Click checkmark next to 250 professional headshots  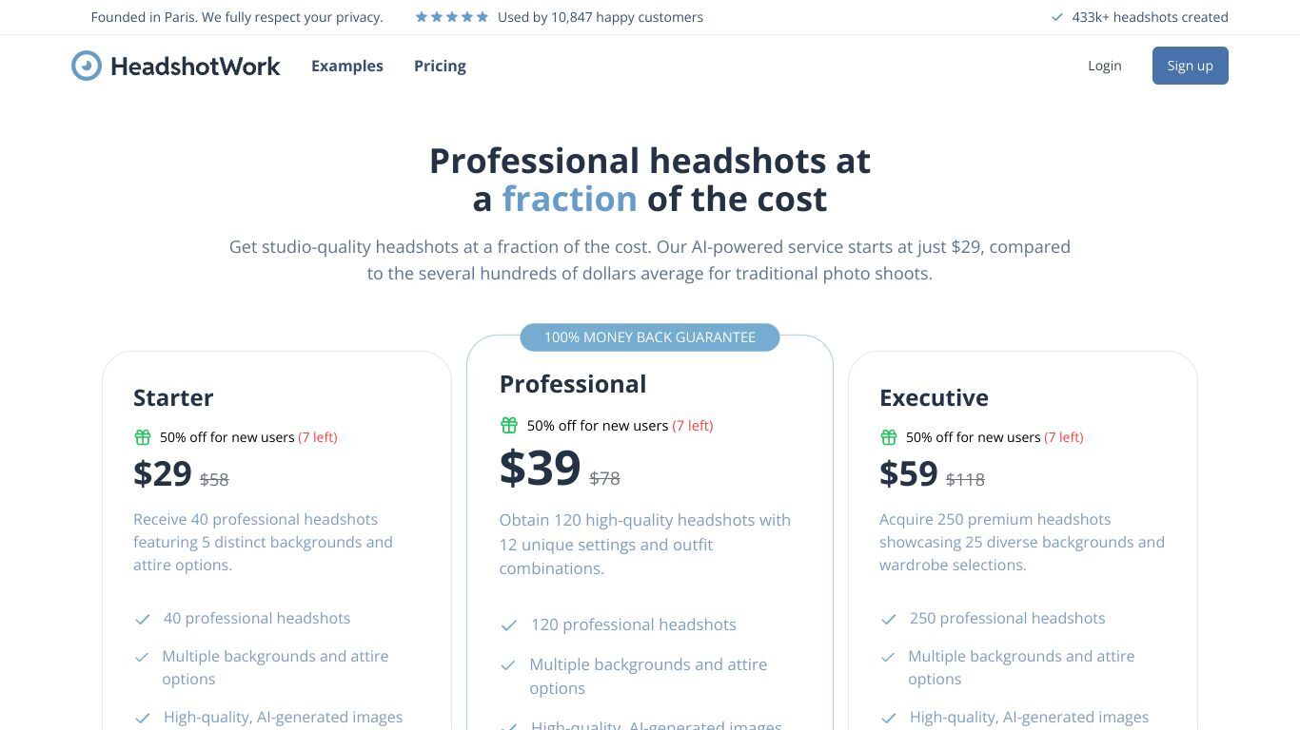pos(889,619)
